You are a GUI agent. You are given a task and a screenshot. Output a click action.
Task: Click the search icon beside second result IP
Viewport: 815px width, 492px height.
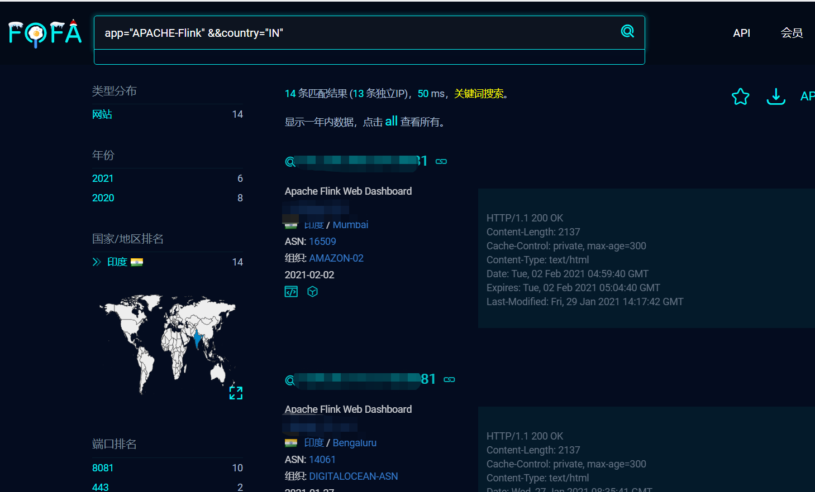pos(290,380)
